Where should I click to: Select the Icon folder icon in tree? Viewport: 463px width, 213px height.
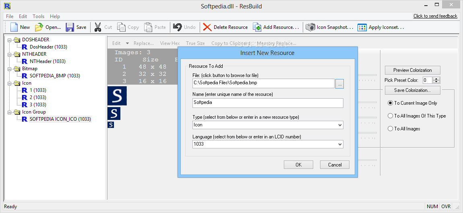[17, 83]
